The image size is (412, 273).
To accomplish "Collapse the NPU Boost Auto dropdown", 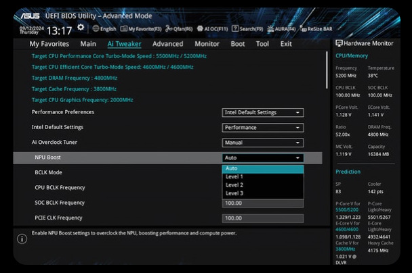I will [263, 157].
